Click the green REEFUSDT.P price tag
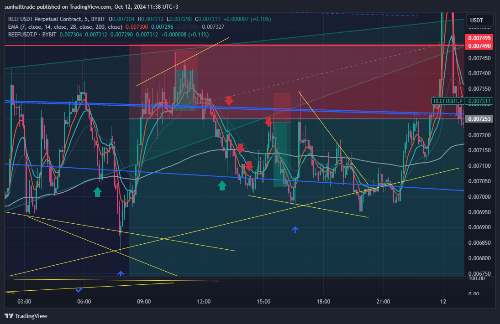 pos(447,101)
